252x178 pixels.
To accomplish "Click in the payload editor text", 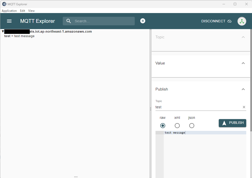I will [175, 133].
